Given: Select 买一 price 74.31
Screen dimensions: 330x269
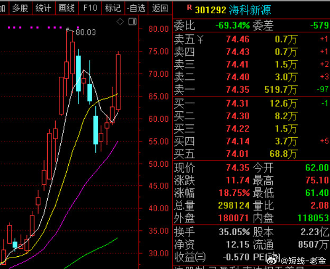Looking at the screenshot, I should [x=238, y=103].
